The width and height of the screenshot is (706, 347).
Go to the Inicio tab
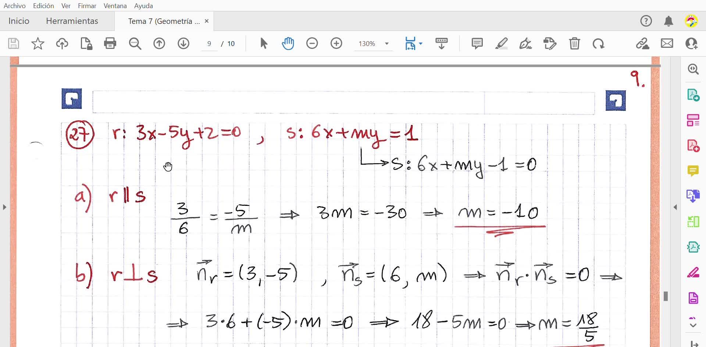[19, 21]
